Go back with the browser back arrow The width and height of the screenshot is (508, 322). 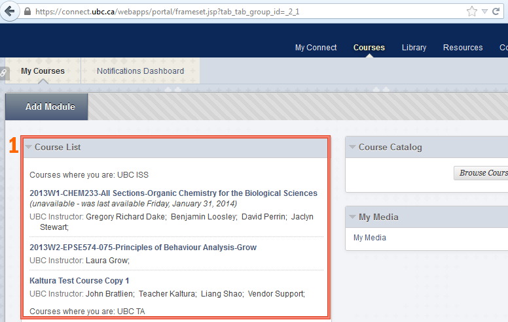[x=10, y=11]
